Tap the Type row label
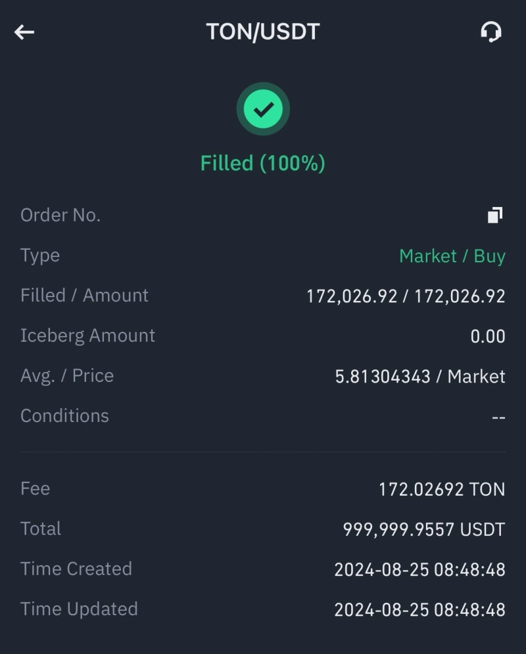The width and height of the screenshot is (526, 654). [x=40, y=255]
